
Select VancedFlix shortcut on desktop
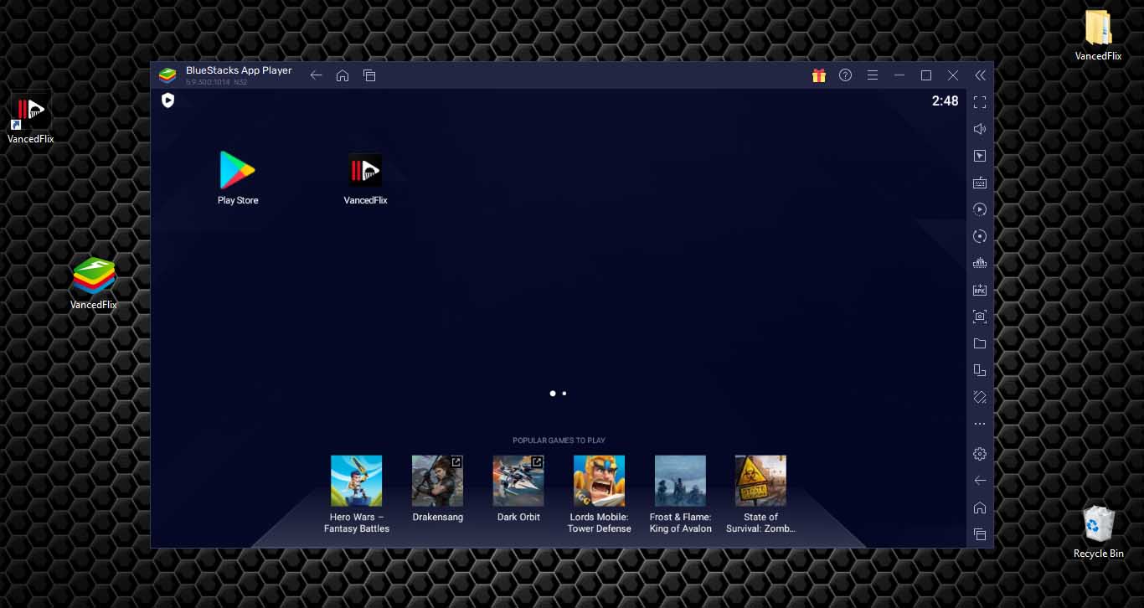pyautogui.click(x=30, y=119)
